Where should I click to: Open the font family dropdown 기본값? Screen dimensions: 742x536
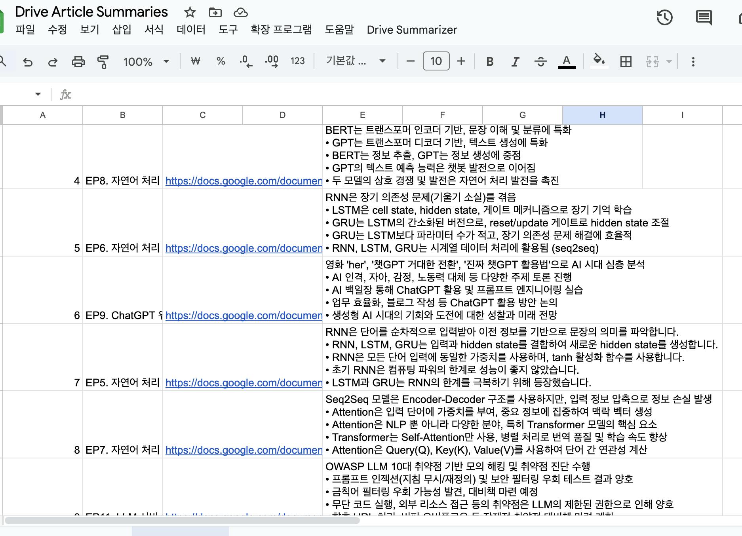(356, 61)
